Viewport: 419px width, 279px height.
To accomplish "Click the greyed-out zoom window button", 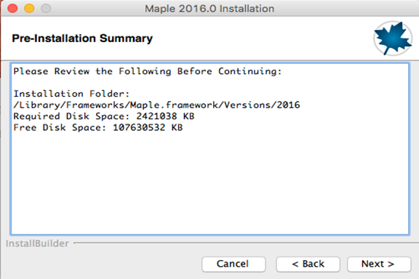I will coord(46,8).
